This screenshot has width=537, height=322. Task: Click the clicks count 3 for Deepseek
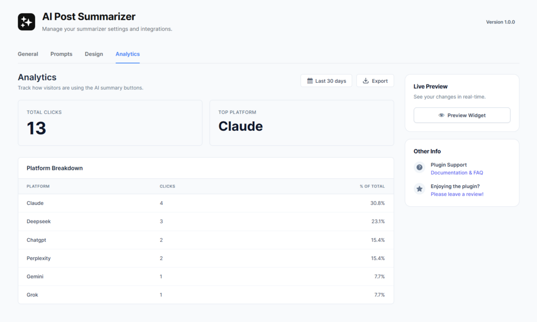coord(161,222)
